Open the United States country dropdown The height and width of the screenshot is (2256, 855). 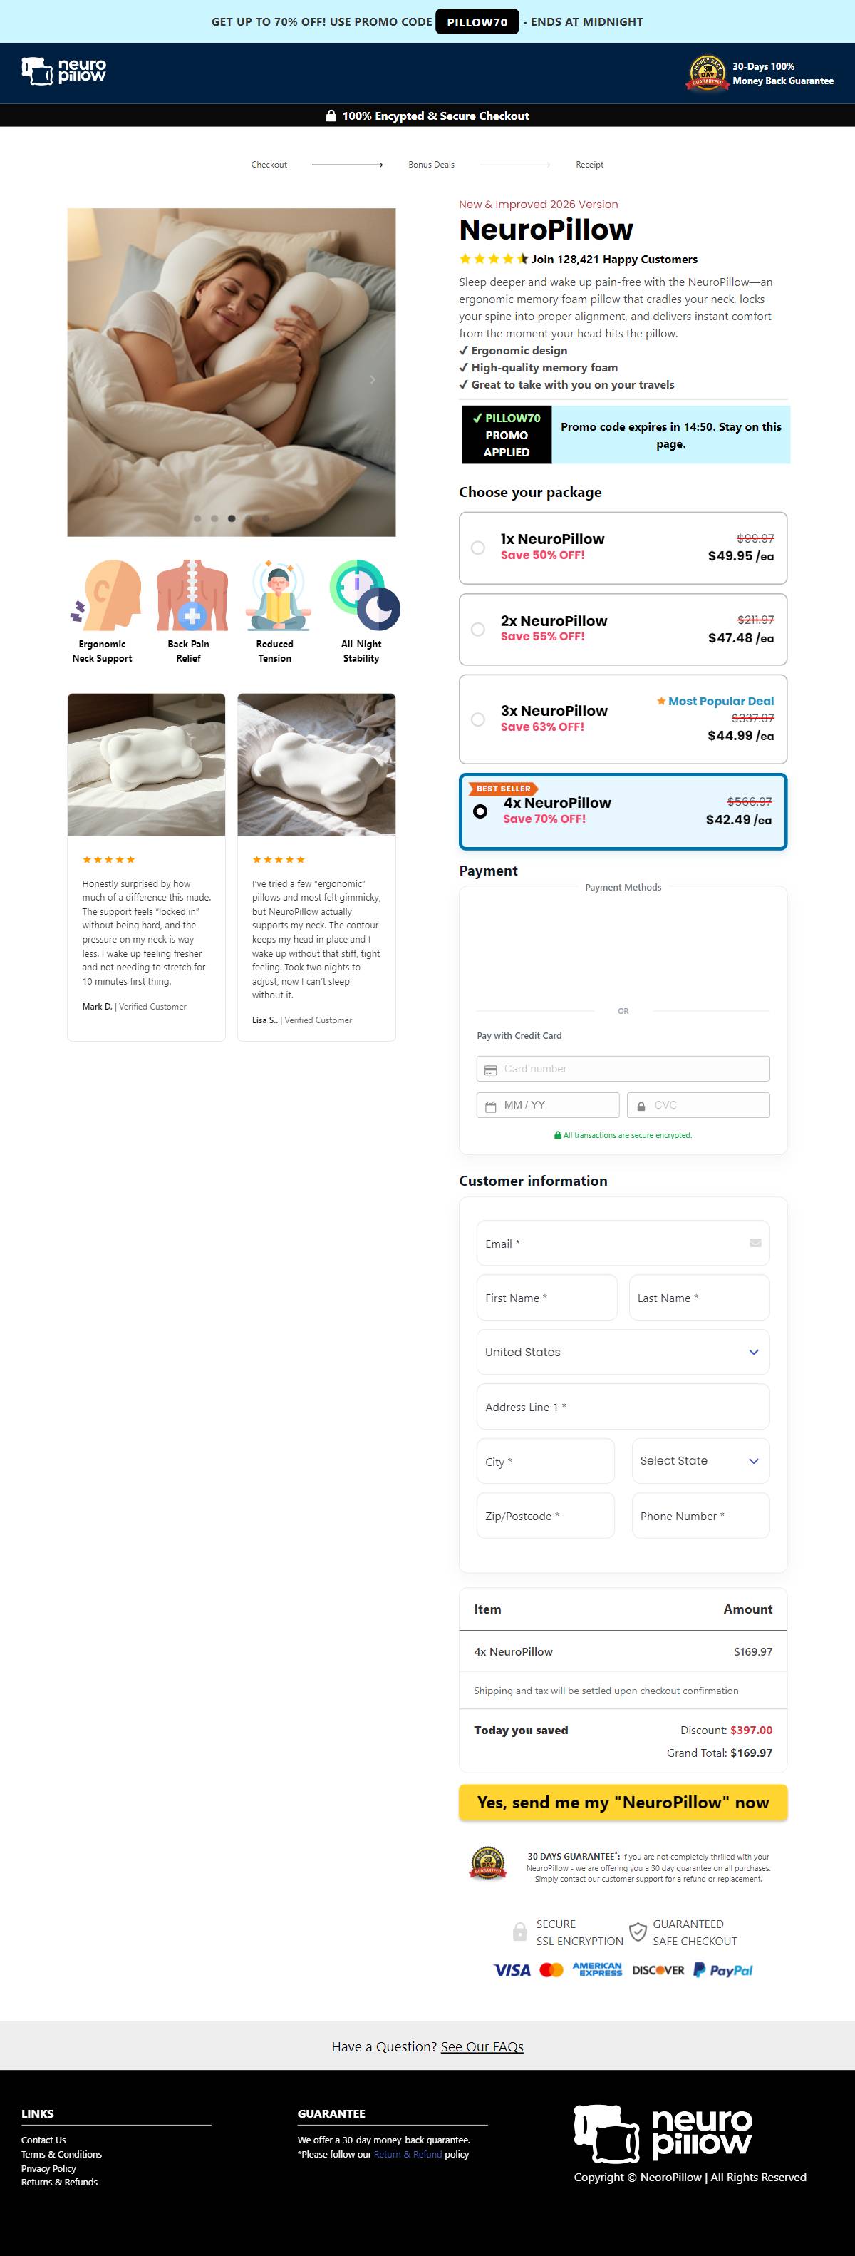(x=623, y=1351)
